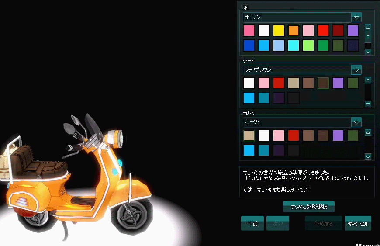This screenshot has height=246, width=380.
Task: Select the purple swatch in カバン section
Action: (338, 135)
